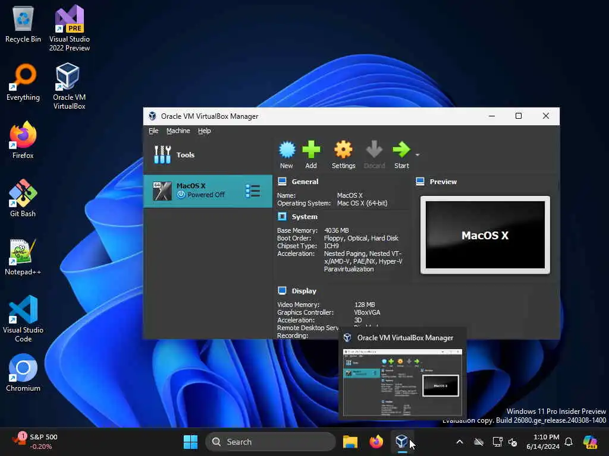Click the OneDrive cloud tray icon
This screenshot has height=456, width=609.
pos(479,442)
